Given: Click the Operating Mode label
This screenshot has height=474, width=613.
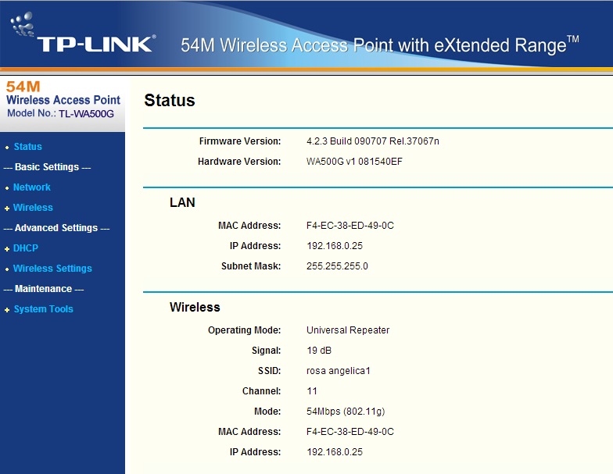Looking at the screenshot, I should [x=244, y=330].
